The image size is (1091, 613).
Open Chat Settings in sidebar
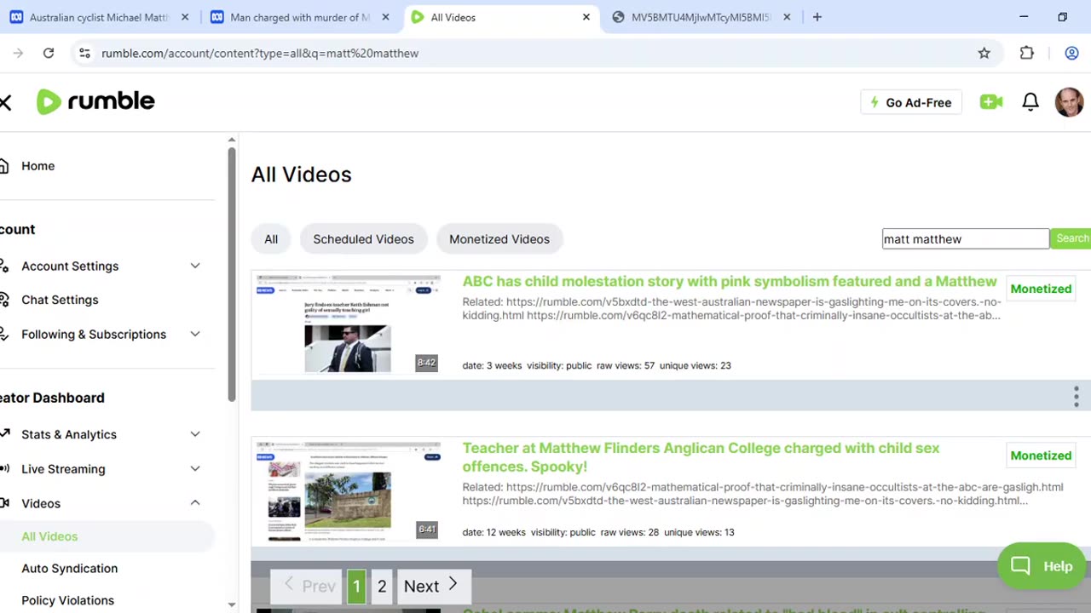pos(60,300)
